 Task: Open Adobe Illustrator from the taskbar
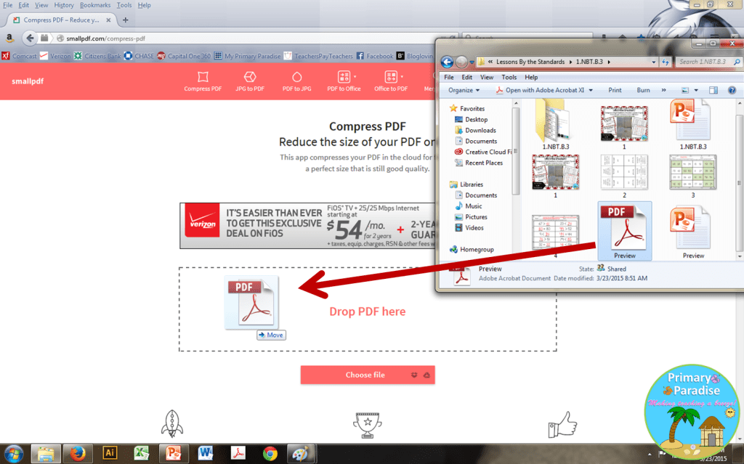[x=110, y=453]
